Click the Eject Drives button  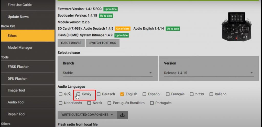click(71, 43)
